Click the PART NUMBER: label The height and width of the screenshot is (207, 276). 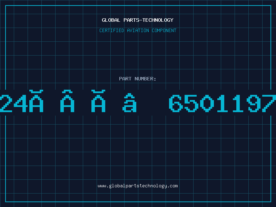(138, 79)
